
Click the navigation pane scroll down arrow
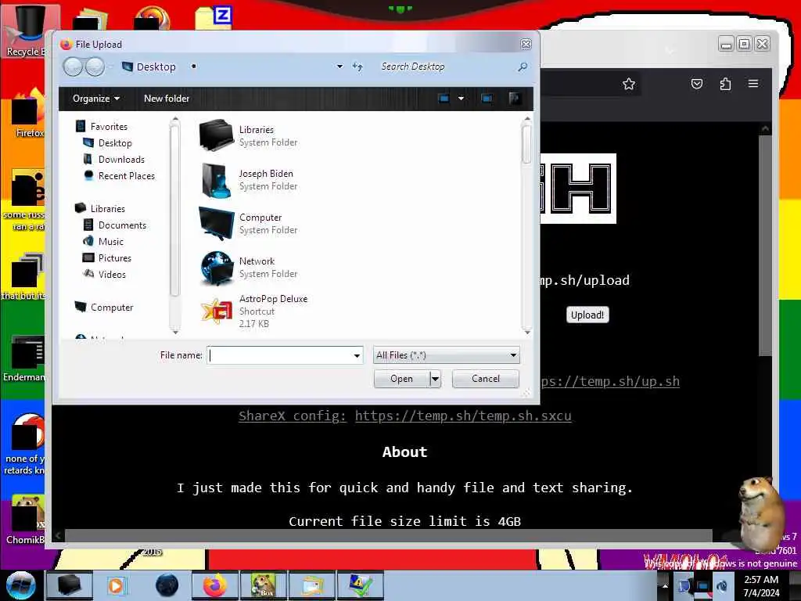click(x=175, y=332)
